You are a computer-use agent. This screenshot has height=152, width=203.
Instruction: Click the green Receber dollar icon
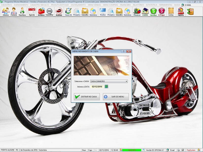pos(154,12)
